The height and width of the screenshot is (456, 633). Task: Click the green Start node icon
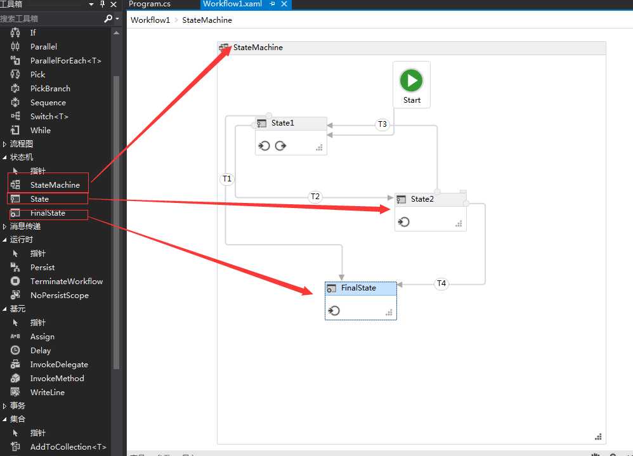pyautogui.click(x=411, y=81)
